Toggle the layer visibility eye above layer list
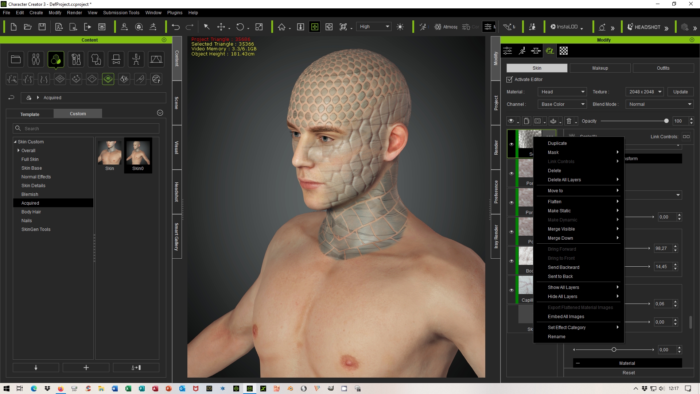 click(x=511, y=121)
